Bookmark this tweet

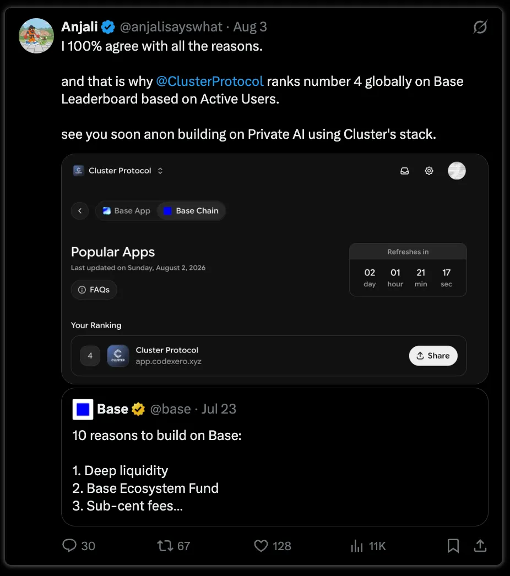pyautogui.click(x=453, y=546)
